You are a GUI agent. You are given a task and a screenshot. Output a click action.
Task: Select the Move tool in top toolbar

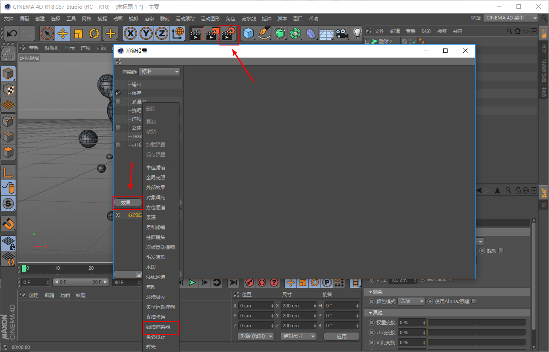(x=63, y=33)
